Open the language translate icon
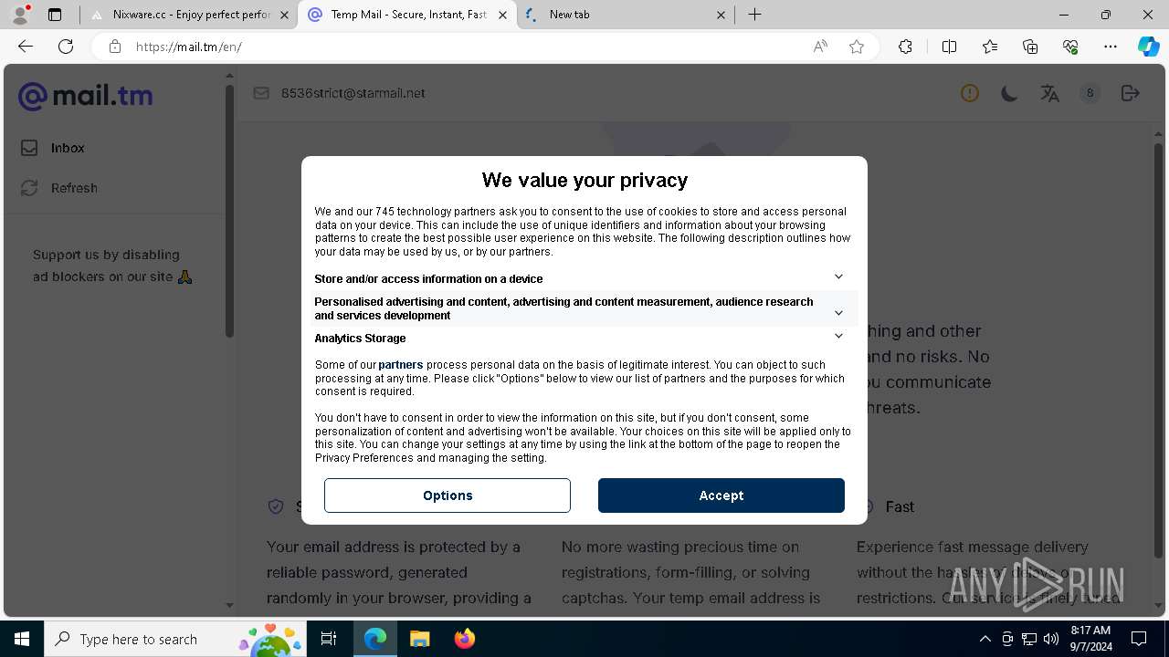1169x657 pixels. (x=1049, y=93)
